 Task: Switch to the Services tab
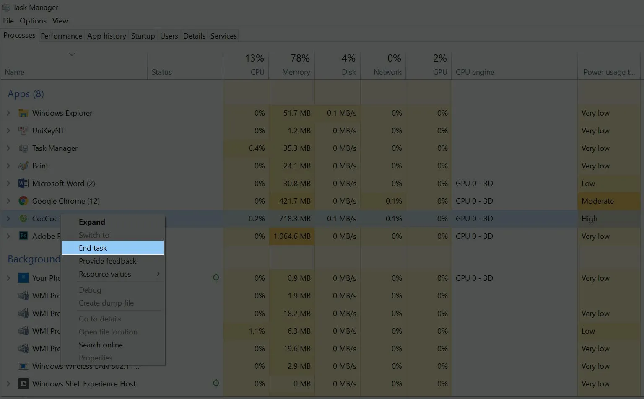coord(223,36)
